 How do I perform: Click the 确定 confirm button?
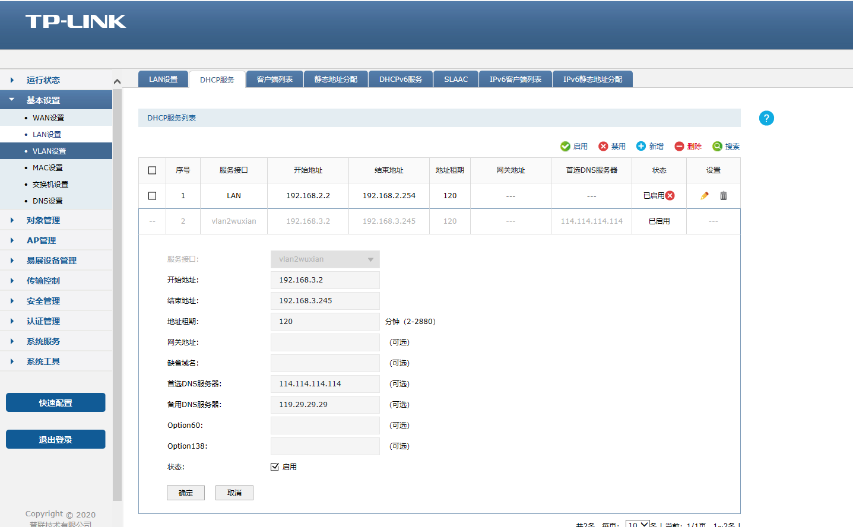(186, 493)
